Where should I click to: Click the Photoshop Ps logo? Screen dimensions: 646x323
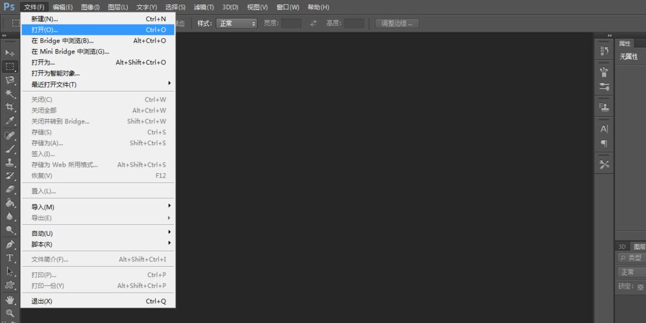[x=9, y=6]
